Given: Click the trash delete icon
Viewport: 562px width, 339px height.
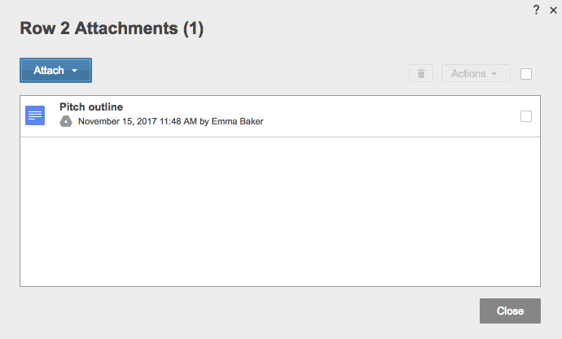Looking at the screenshot, I should (x=420, y=74).
